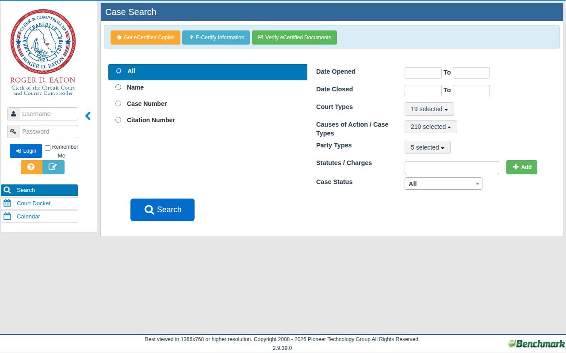The image size is (566, 353).
Task: Select the Name search radio button
Action: 118,87
